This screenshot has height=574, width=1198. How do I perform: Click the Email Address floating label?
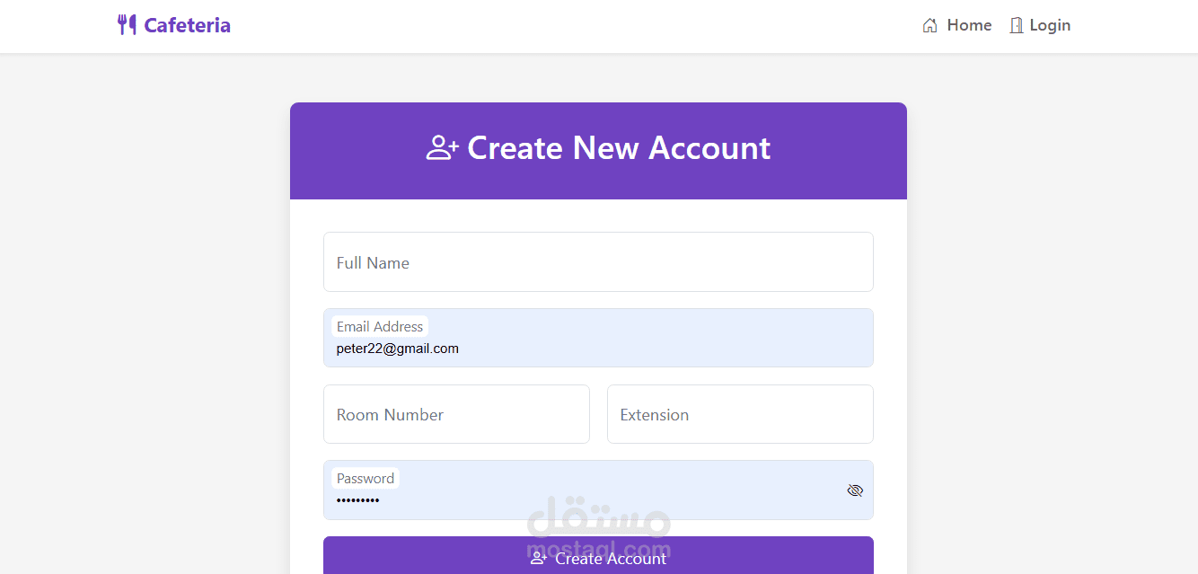[380, 327]
